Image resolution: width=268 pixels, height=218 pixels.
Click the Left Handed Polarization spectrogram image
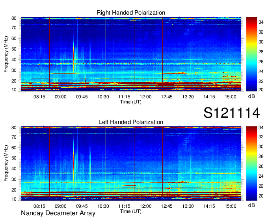pos(131,163)
